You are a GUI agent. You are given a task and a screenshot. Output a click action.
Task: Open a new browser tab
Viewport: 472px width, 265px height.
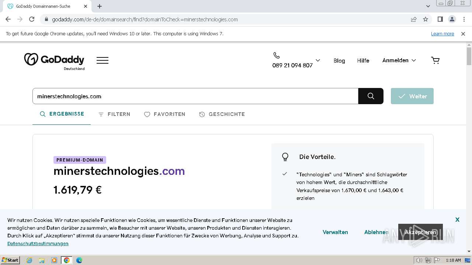[x=100, y=6]
